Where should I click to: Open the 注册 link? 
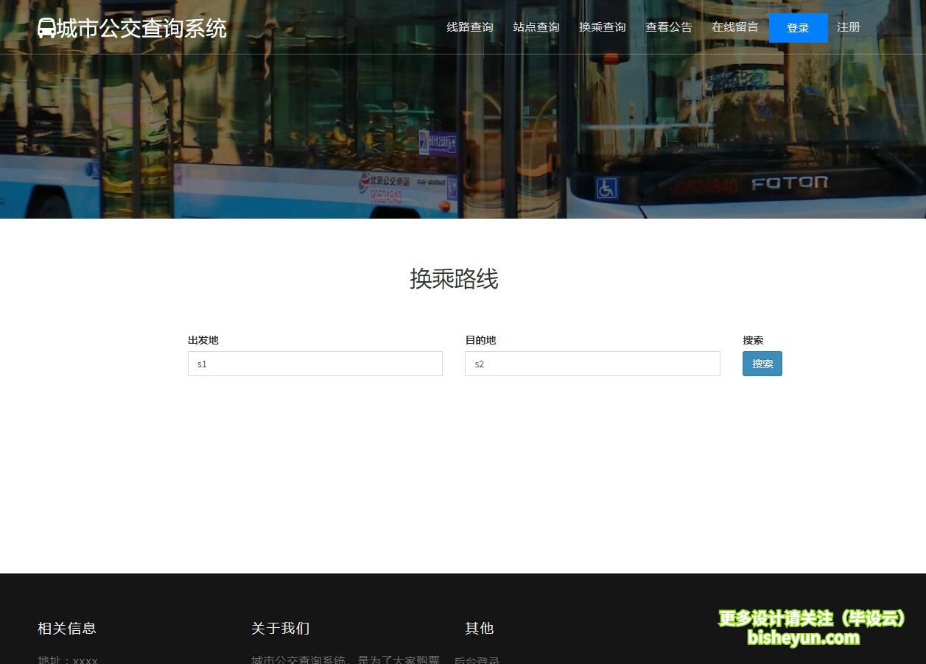click(849, 27)
